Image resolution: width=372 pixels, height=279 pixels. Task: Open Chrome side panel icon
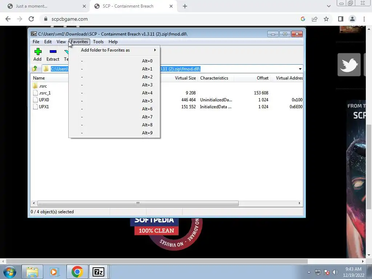point(340,19)
